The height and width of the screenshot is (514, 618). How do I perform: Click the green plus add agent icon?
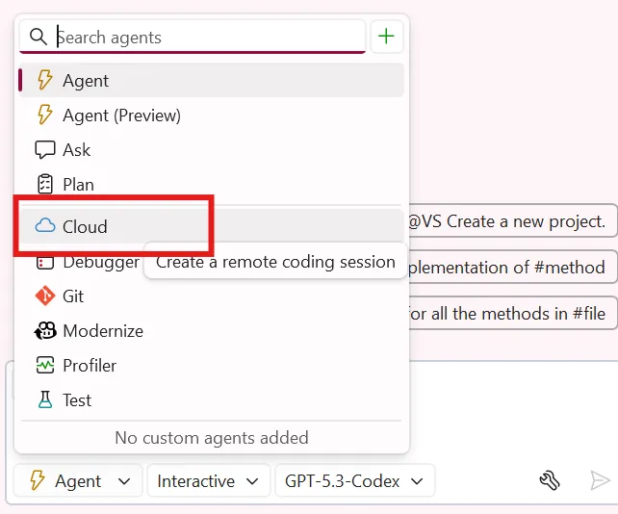point(386,37)
